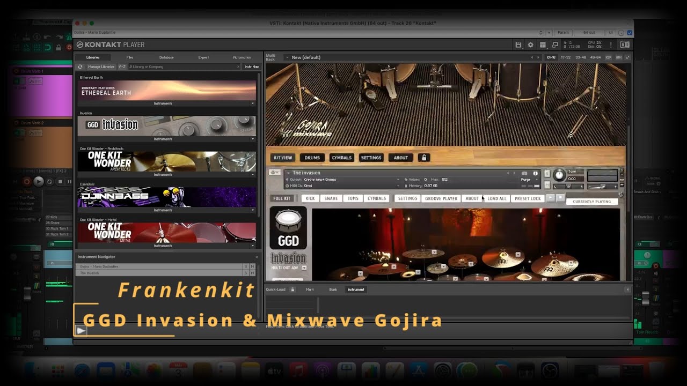Select SNARE page in Invasion
The width and height of the screenshot is (687, 386).
tap(331, 198)
